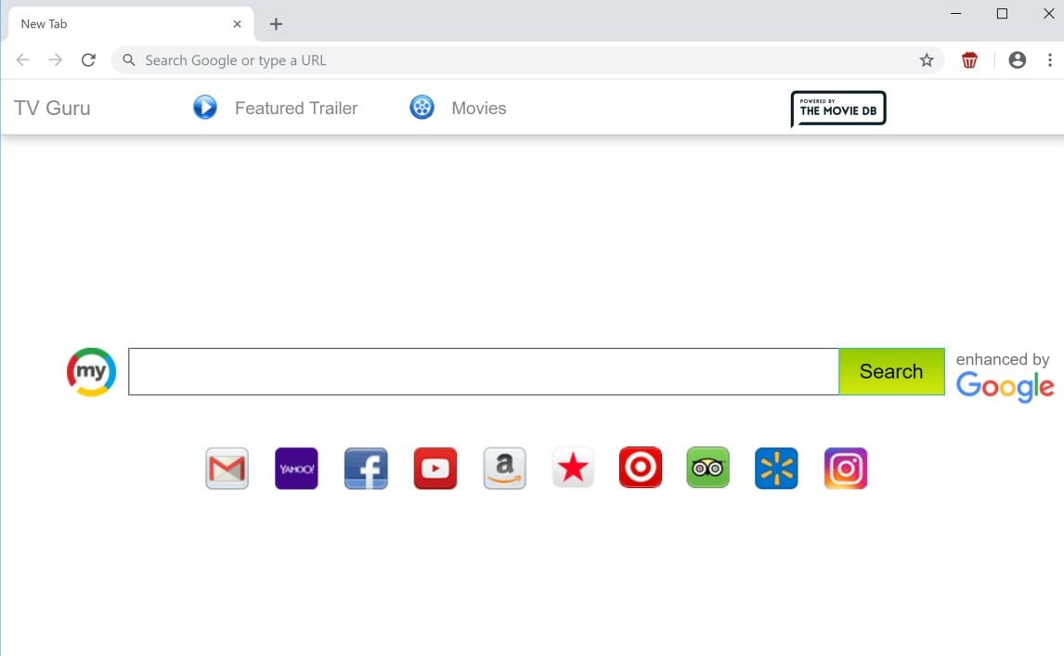Click the green Search button

pyautogui.click(x=891, y=372)
